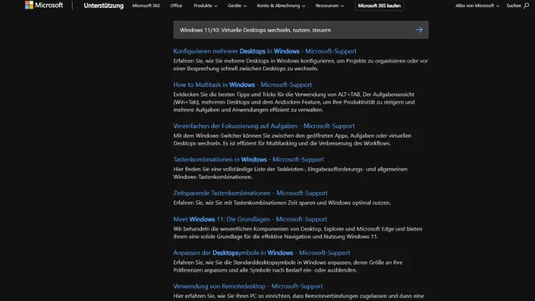Open Verwendung von Remotedesktop result
The height and width of the screenshot is (301, 535).
[x=248, y=286]
